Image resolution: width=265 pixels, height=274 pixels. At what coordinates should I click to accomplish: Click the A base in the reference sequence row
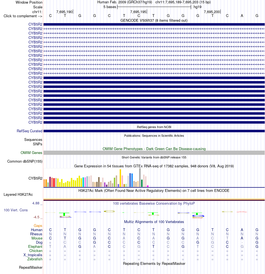click(242, 16)
